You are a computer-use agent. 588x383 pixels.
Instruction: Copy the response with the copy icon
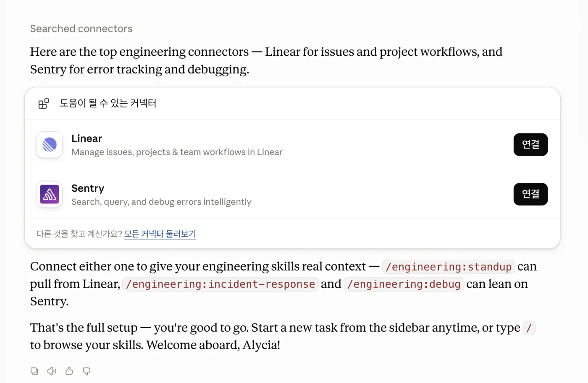click(x=34, y=371)
